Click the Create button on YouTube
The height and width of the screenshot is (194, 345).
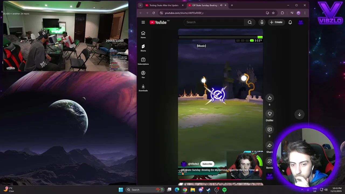pyautogui.click(x=276, y=22)
